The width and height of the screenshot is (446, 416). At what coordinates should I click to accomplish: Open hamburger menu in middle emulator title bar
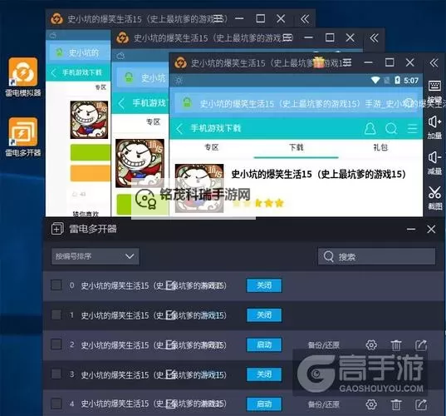(x=287, y=37)
